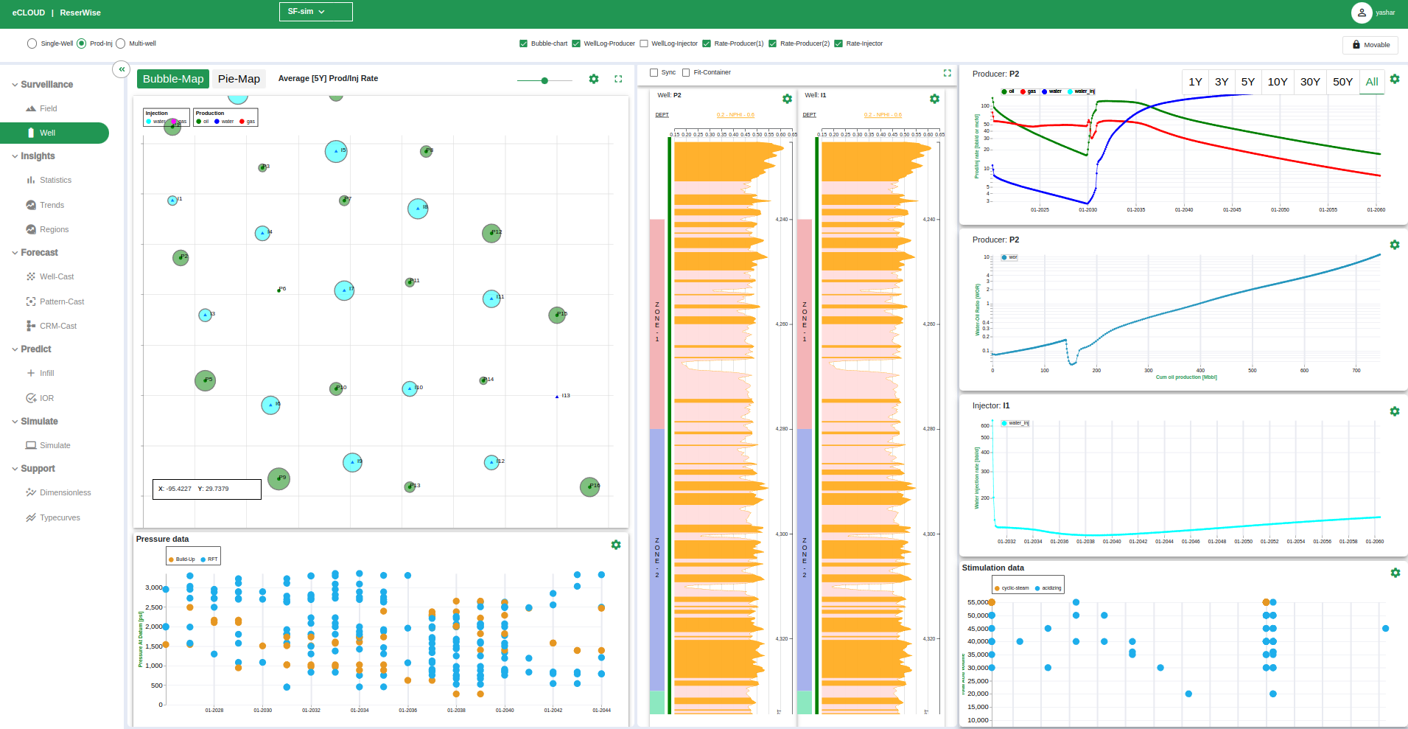The image size is (1408, 729).
Task: Expand well log panel fullscreen
Action: (948, 73)
